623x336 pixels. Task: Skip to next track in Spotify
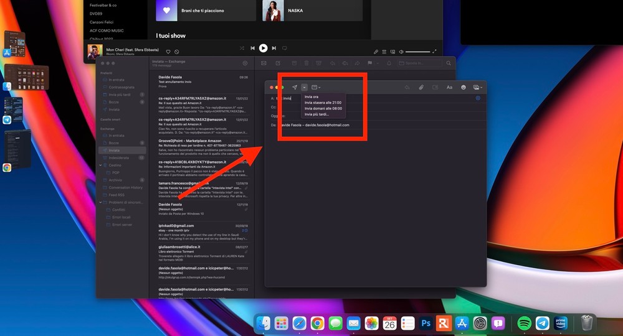click(274, 48)
